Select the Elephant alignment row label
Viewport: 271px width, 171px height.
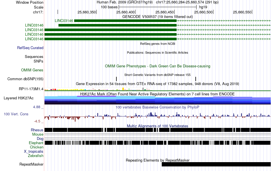click(36, 143)
